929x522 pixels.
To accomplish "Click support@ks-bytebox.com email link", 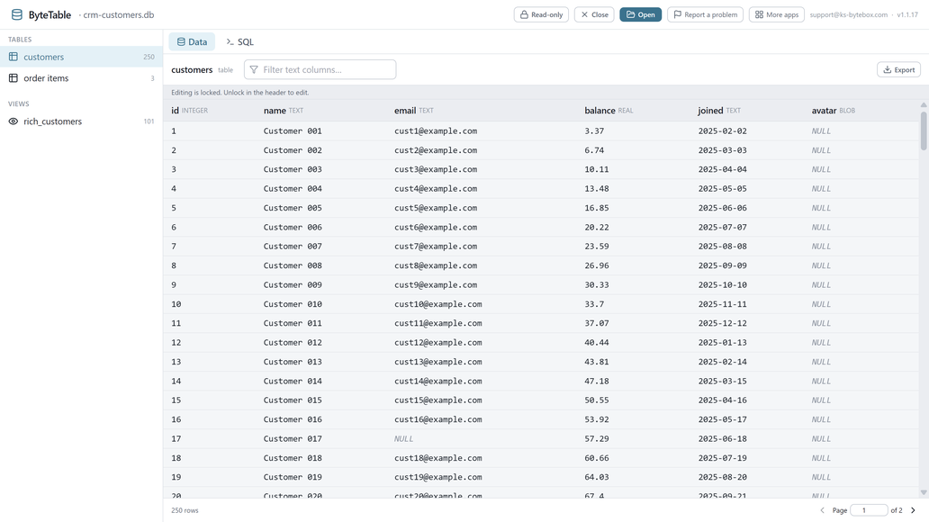I will pos(848,14).
